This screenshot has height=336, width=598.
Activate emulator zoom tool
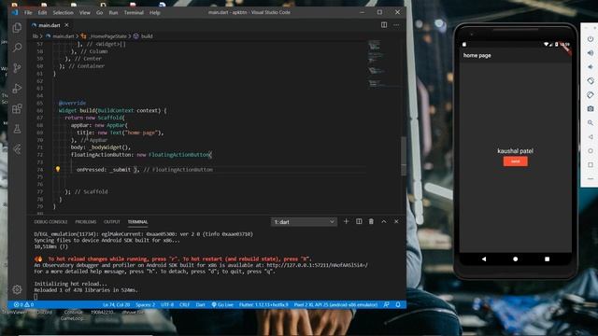591,122
